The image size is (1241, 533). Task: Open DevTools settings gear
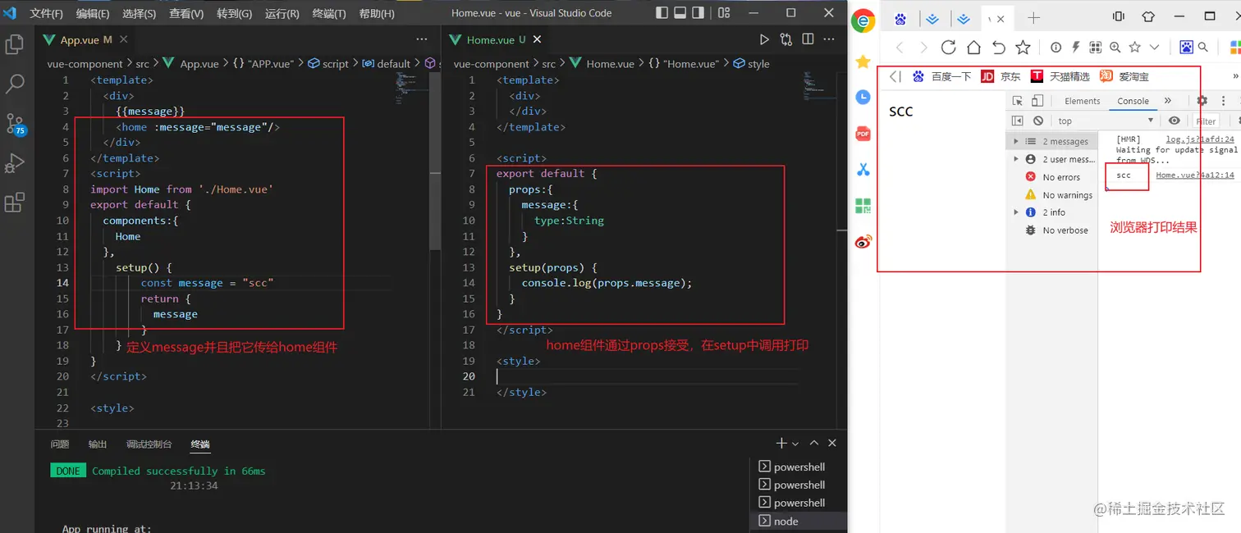[1202, 101]
